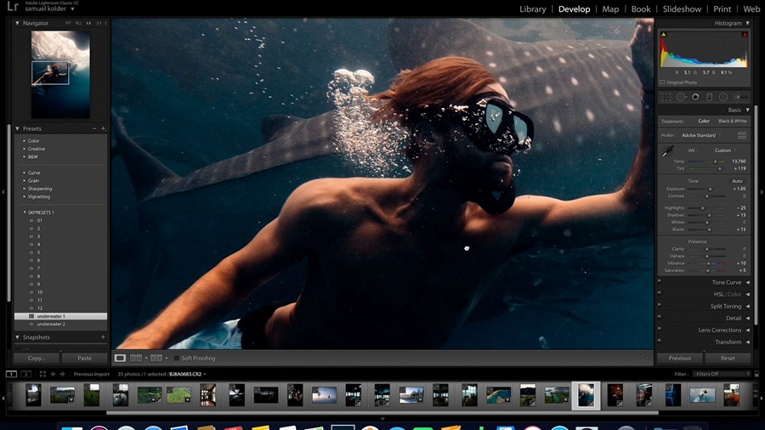The height and width of the screenshot is (430, 765).
Task: Open the WB Custom dropdown
Action: coord(726,150)
